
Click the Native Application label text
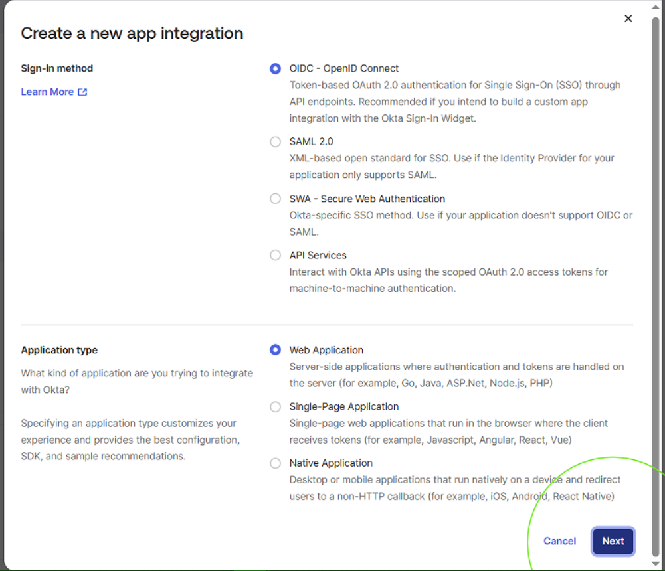pyautogui.click(x=331, y=463)
